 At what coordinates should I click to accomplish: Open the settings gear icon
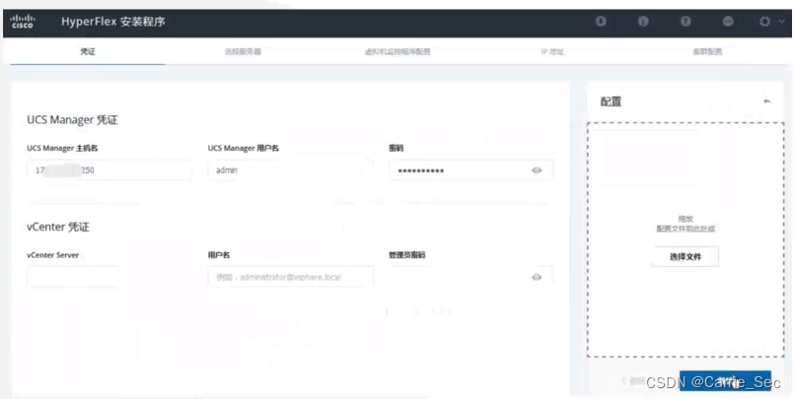pyautogui.click(x=764, y=22)
